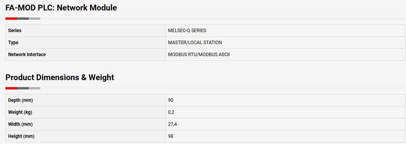Click the Depth (mm) label
Screen dimensions: 406x144
click(x=20, y=100)
